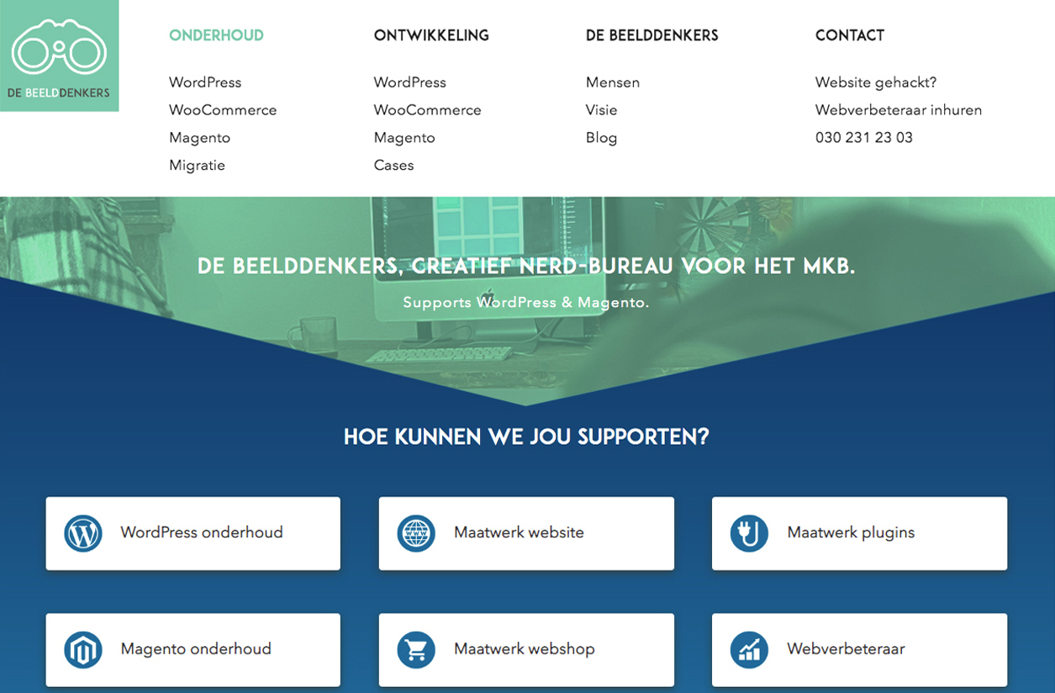Click the Magento logo icon
1055x693 pixels.
tap(83, 649)
